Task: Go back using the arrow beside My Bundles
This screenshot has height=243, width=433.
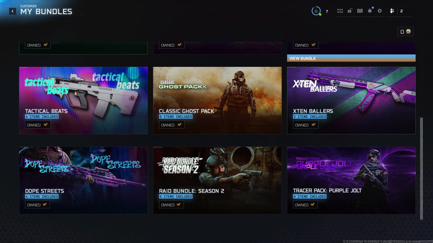Action: [13, 11]
